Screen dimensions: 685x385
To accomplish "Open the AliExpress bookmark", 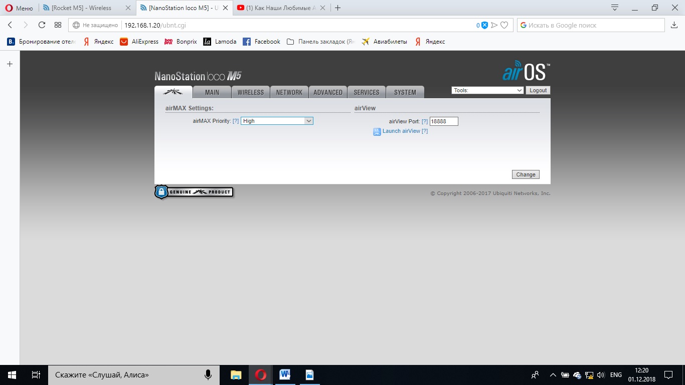I will click(139, 42).
